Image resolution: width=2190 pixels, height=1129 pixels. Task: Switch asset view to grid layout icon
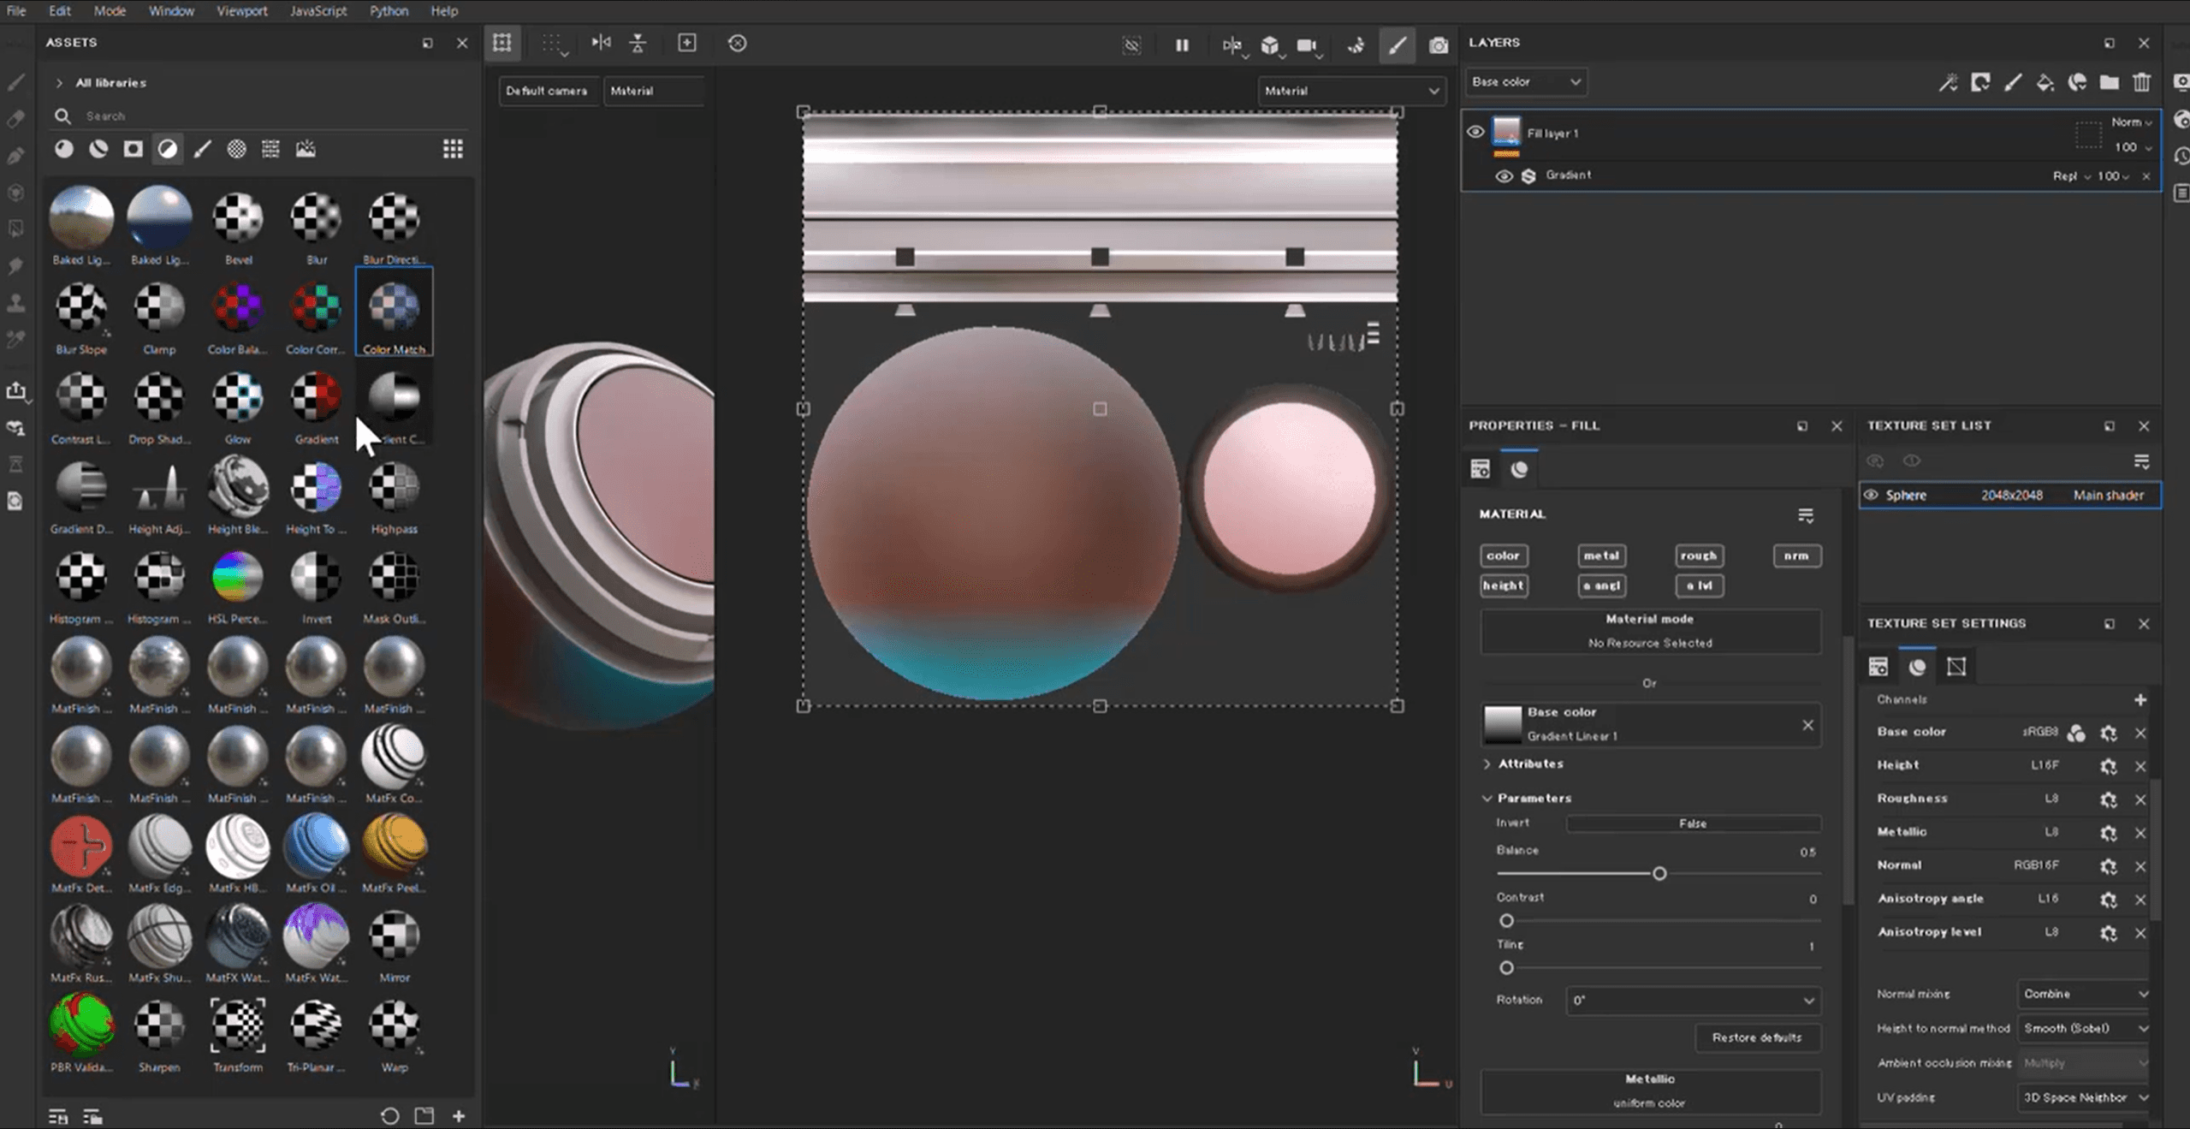tap(453, 149)
